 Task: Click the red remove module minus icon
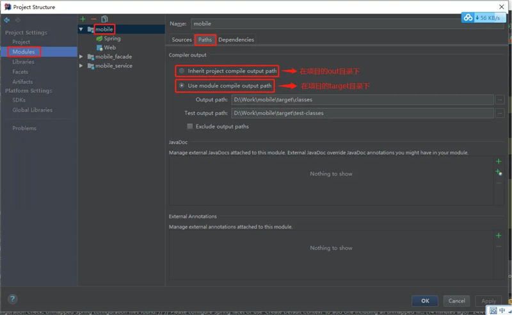pos(93,19)
